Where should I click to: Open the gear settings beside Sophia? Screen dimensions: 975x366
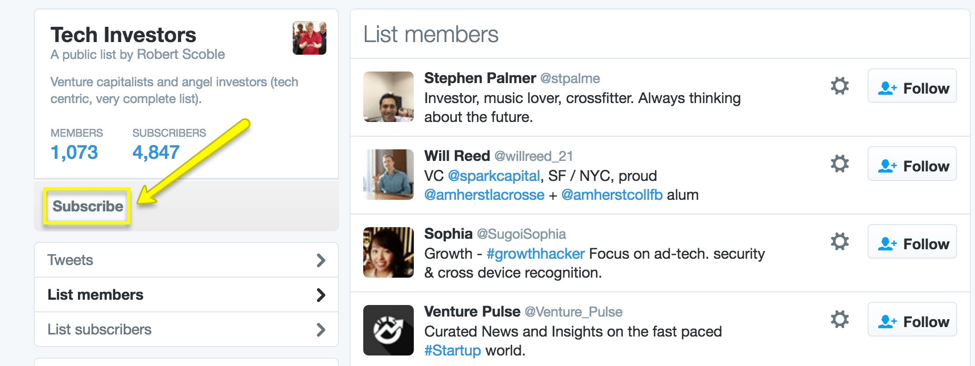pyautogui.click(x=840, y=241)
